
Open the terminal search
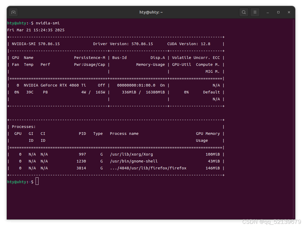click(x=244, y=12)
